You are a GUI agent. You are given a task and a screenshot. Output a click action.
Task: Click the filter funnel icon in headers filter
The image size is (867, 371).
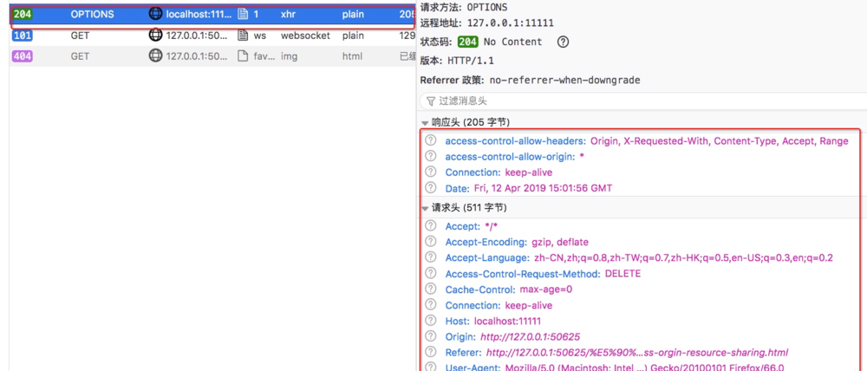click(x=431, y=101)
